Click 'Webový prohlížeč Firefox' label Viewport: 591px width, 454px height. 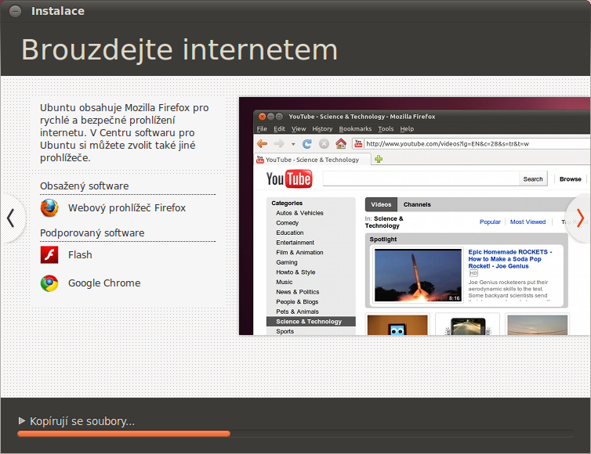coord(127,207)
